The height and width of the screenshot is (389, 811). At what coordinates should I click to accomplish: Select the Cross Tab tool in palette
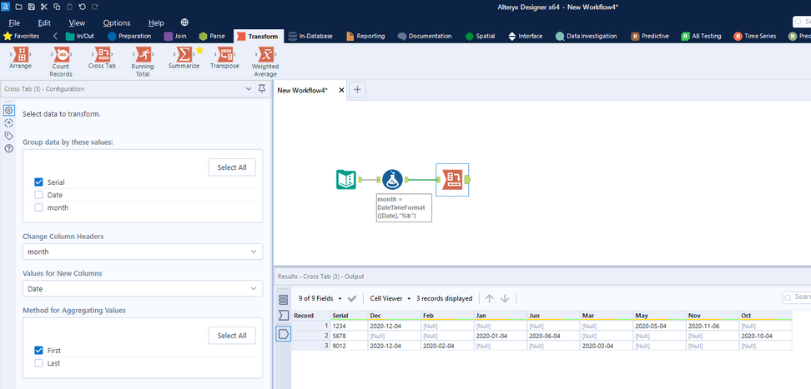[102, 55]
